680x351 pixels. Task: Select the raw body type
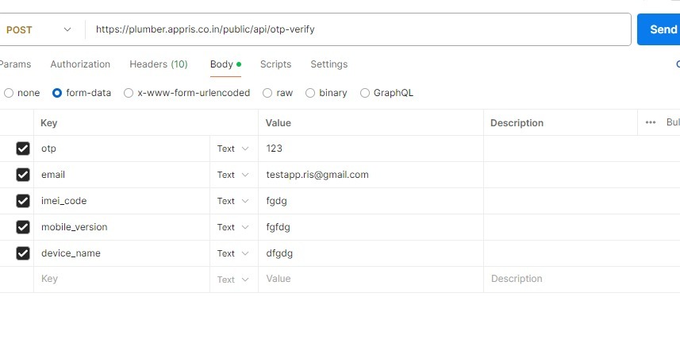[268, 93]
